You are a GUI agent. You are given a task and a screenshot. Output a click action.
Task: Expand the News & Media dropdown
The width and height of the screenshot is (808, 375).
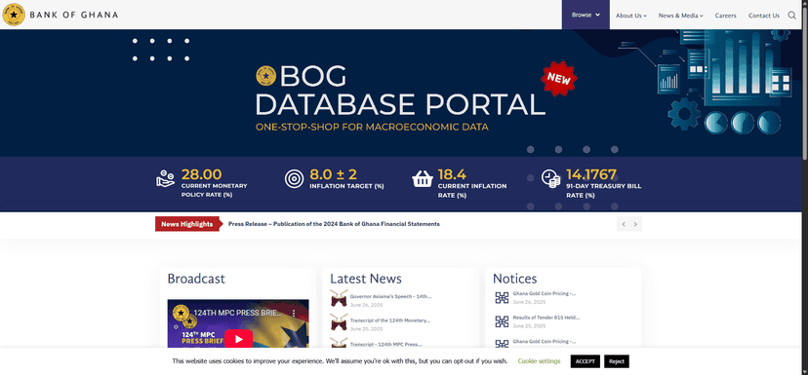680,16
